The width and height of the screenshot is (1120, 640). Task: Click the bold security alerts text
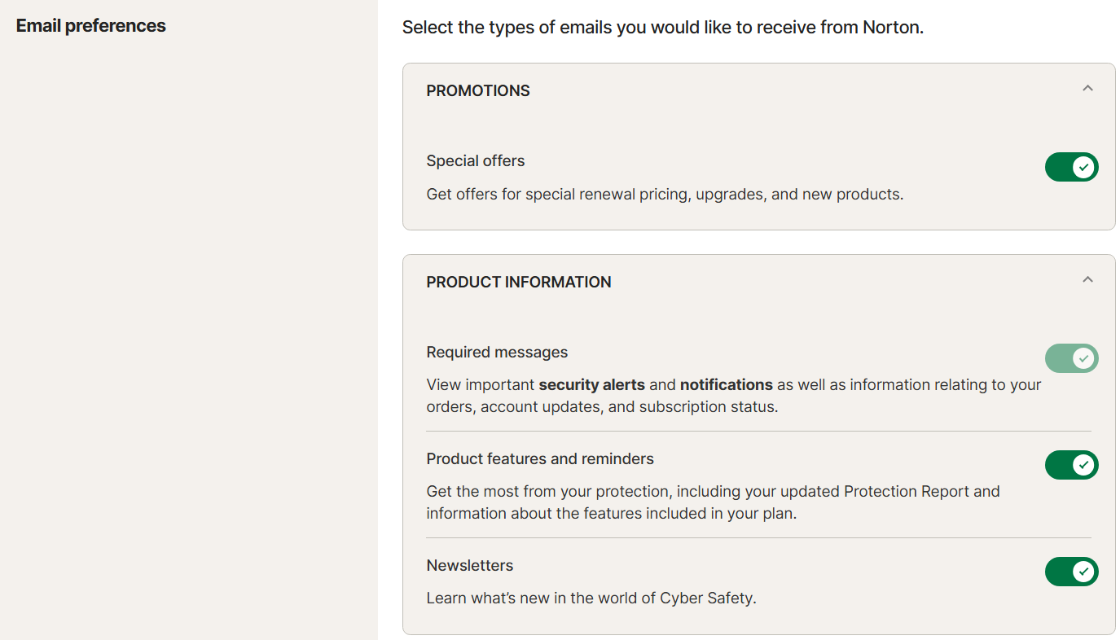click(x=591, y=384)
